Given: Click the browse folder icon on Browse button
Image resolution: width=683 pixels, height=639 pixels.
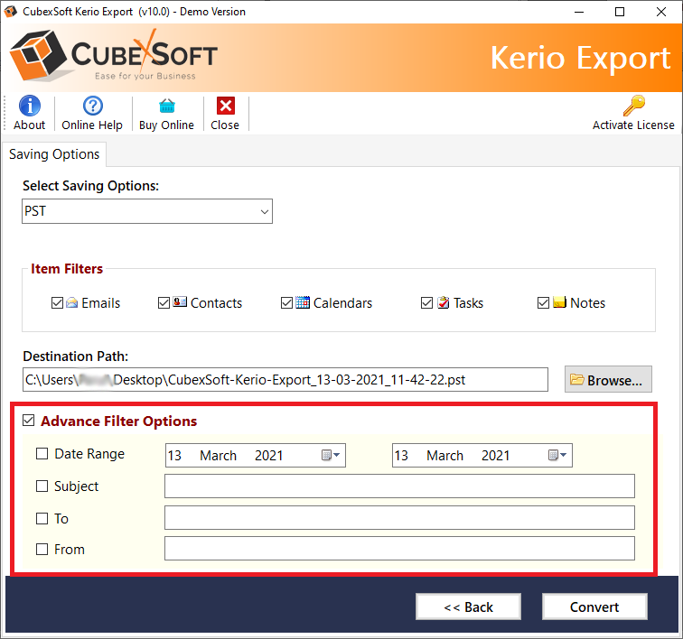Looking at the screenshot, I should pyautogui.click(x=577, y=379).
